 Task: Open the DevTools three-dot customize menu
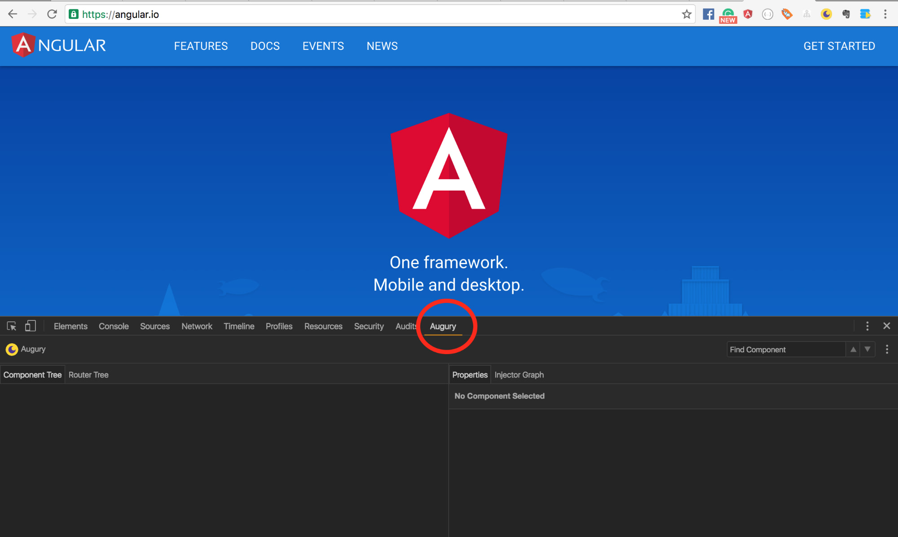867,326
